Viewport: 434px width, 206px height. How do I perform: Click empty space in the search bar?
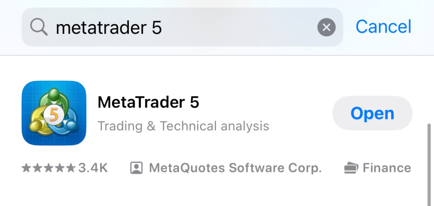[x=237, y=28]
